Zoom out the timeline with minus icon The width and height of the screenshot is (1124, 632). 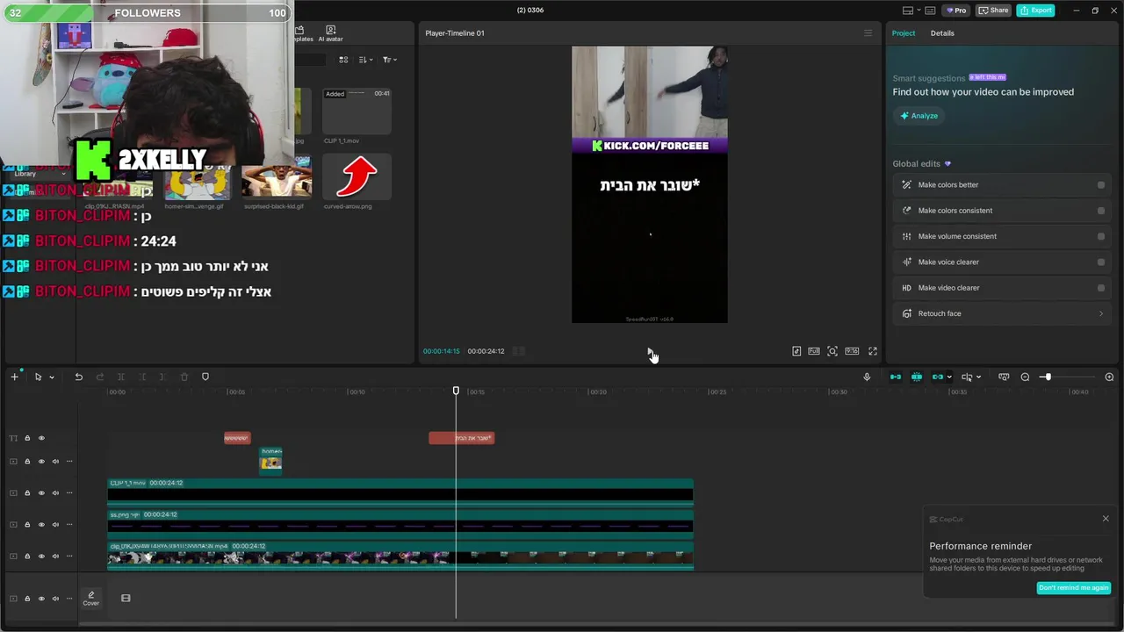(1025, 377)
